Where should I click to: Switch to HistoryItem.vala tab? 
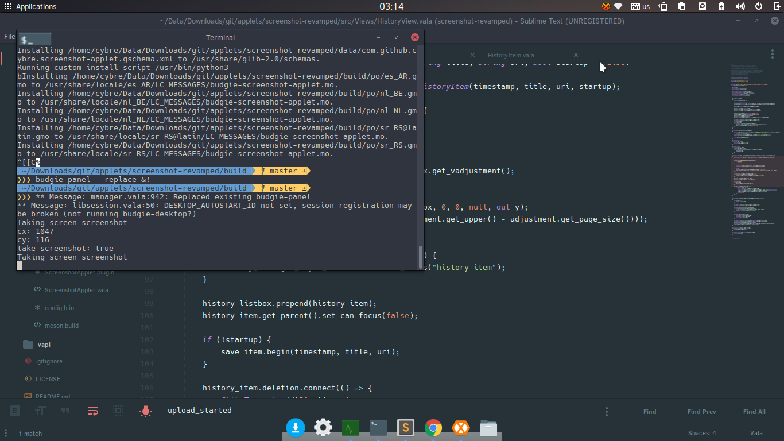pos(511,55)
